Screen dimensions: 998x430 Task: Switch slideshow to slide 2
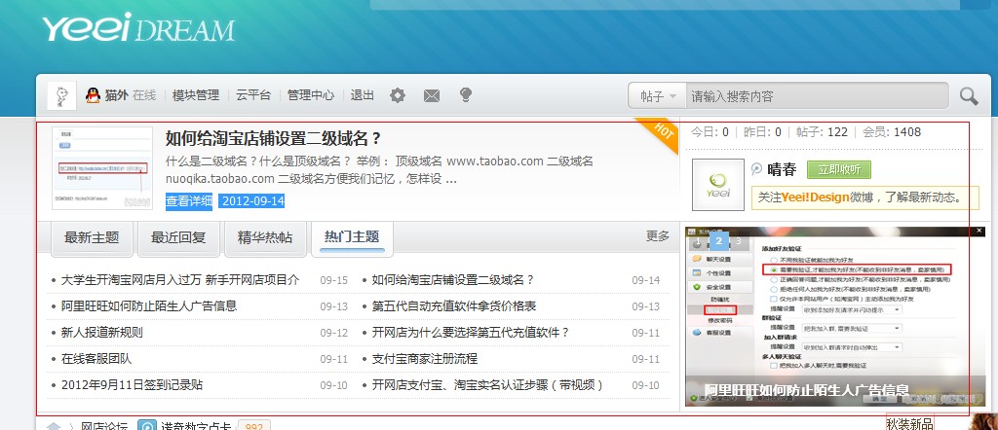point(718,240)
